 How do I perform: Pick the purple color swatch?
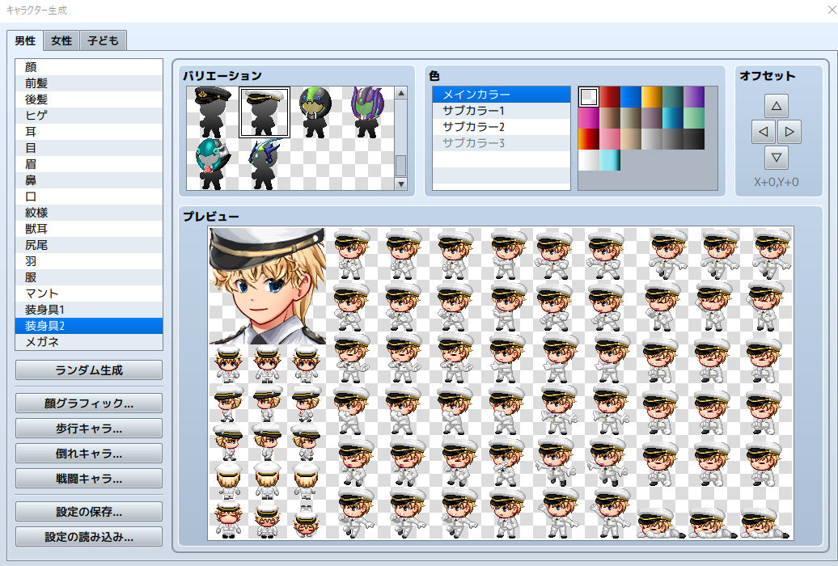tap(694, 97)
